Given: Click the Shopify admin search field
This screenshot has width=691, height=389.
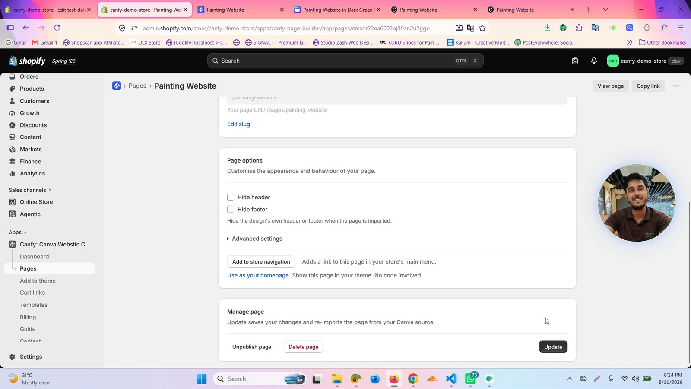Looking at the screenshot, I should point(345,61).
